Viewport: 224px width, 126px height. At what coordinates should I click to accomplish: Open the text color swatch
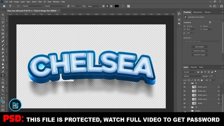117,6
